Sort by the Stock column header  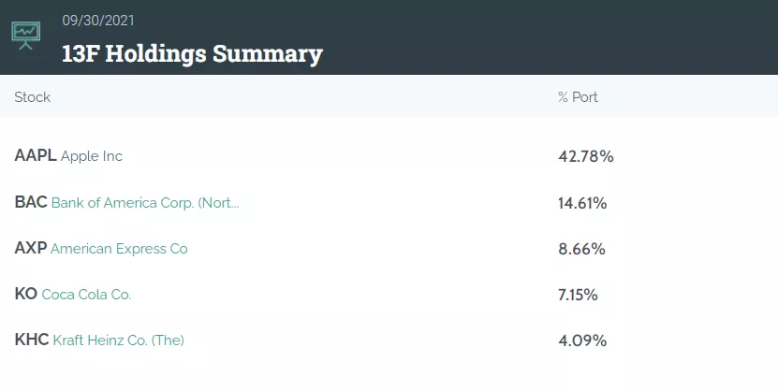point(33,97)
